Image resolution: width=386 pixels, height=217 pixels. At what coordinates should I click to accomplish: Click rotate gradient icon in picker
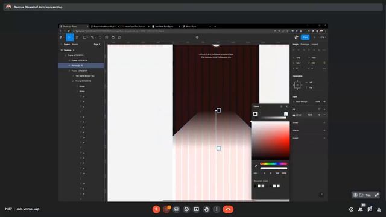(282, 107)
